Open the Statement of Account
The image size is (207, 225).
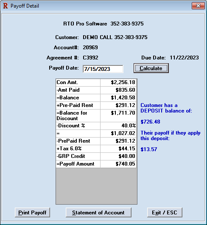point(98,212)
